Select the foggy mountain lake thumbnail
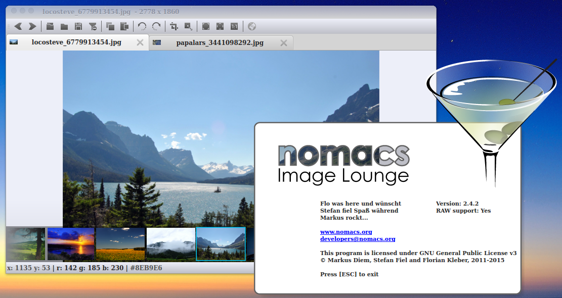Viewport: 562px width, 298px height. point(171,243)
